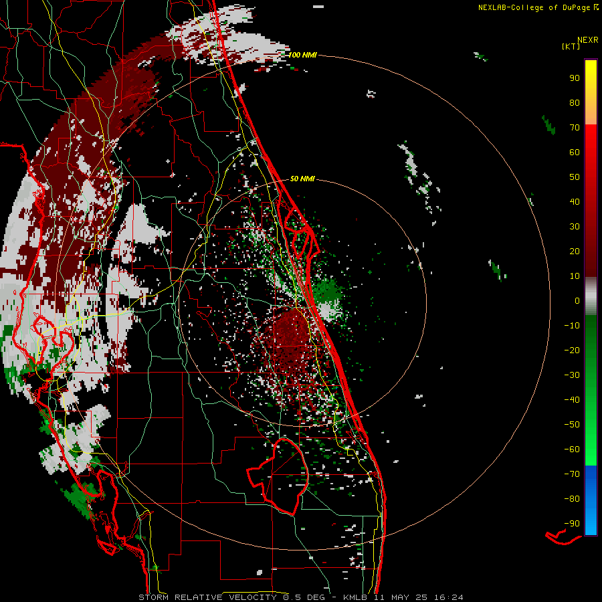The height and width of the screenshot is (602, 602).
Task: Click the -70 value on velocity scale
Action: (572, 474)
